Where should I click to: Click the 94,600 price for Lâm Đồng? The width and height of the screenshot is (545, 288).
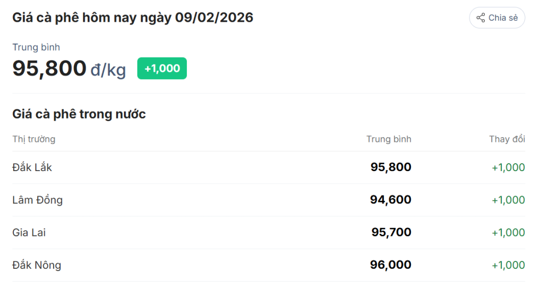click(x=391, y=200)
